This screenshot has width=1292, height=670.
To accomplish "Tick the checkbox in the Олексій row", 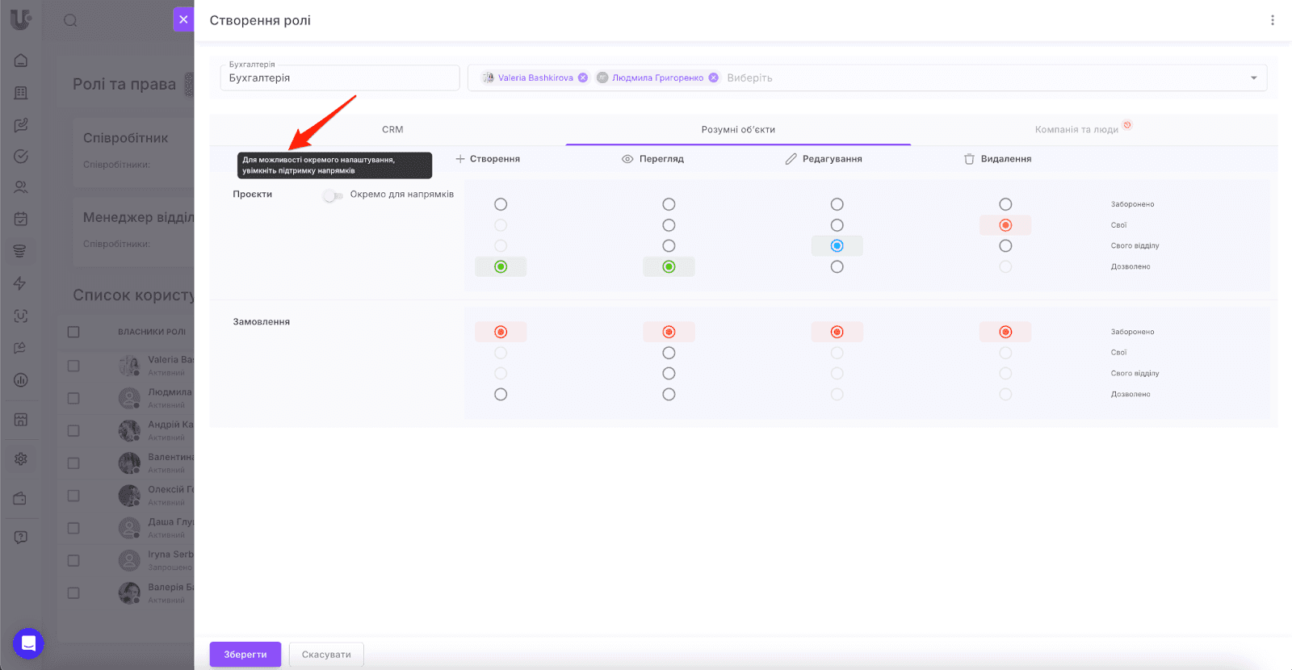I will coord(73,496).
